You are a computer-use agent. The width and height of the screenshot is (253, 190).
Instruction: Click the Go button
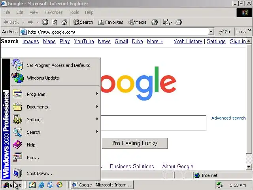(x=225, y=32)
